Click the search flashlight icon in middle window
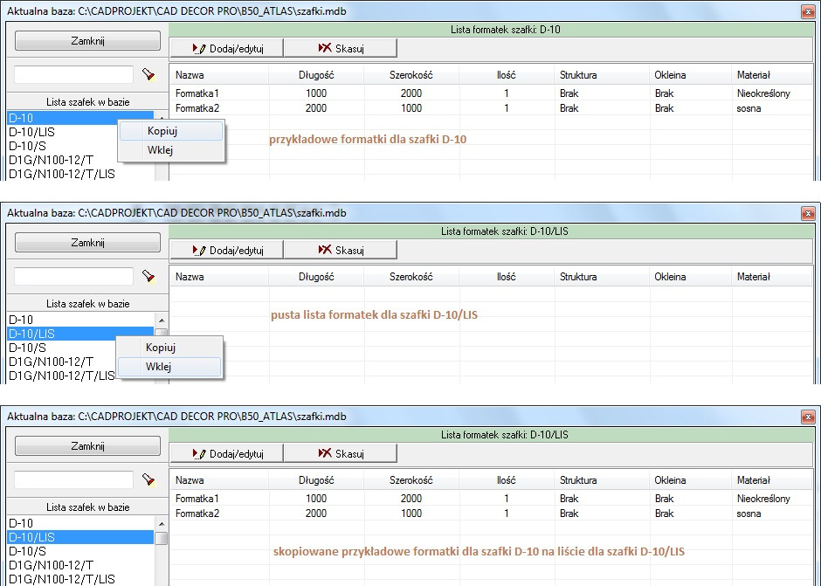 (148, 276)
